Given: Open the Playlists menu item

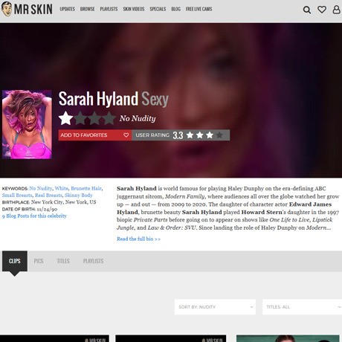Looking at the screenshot, I should tap(109, 9).
